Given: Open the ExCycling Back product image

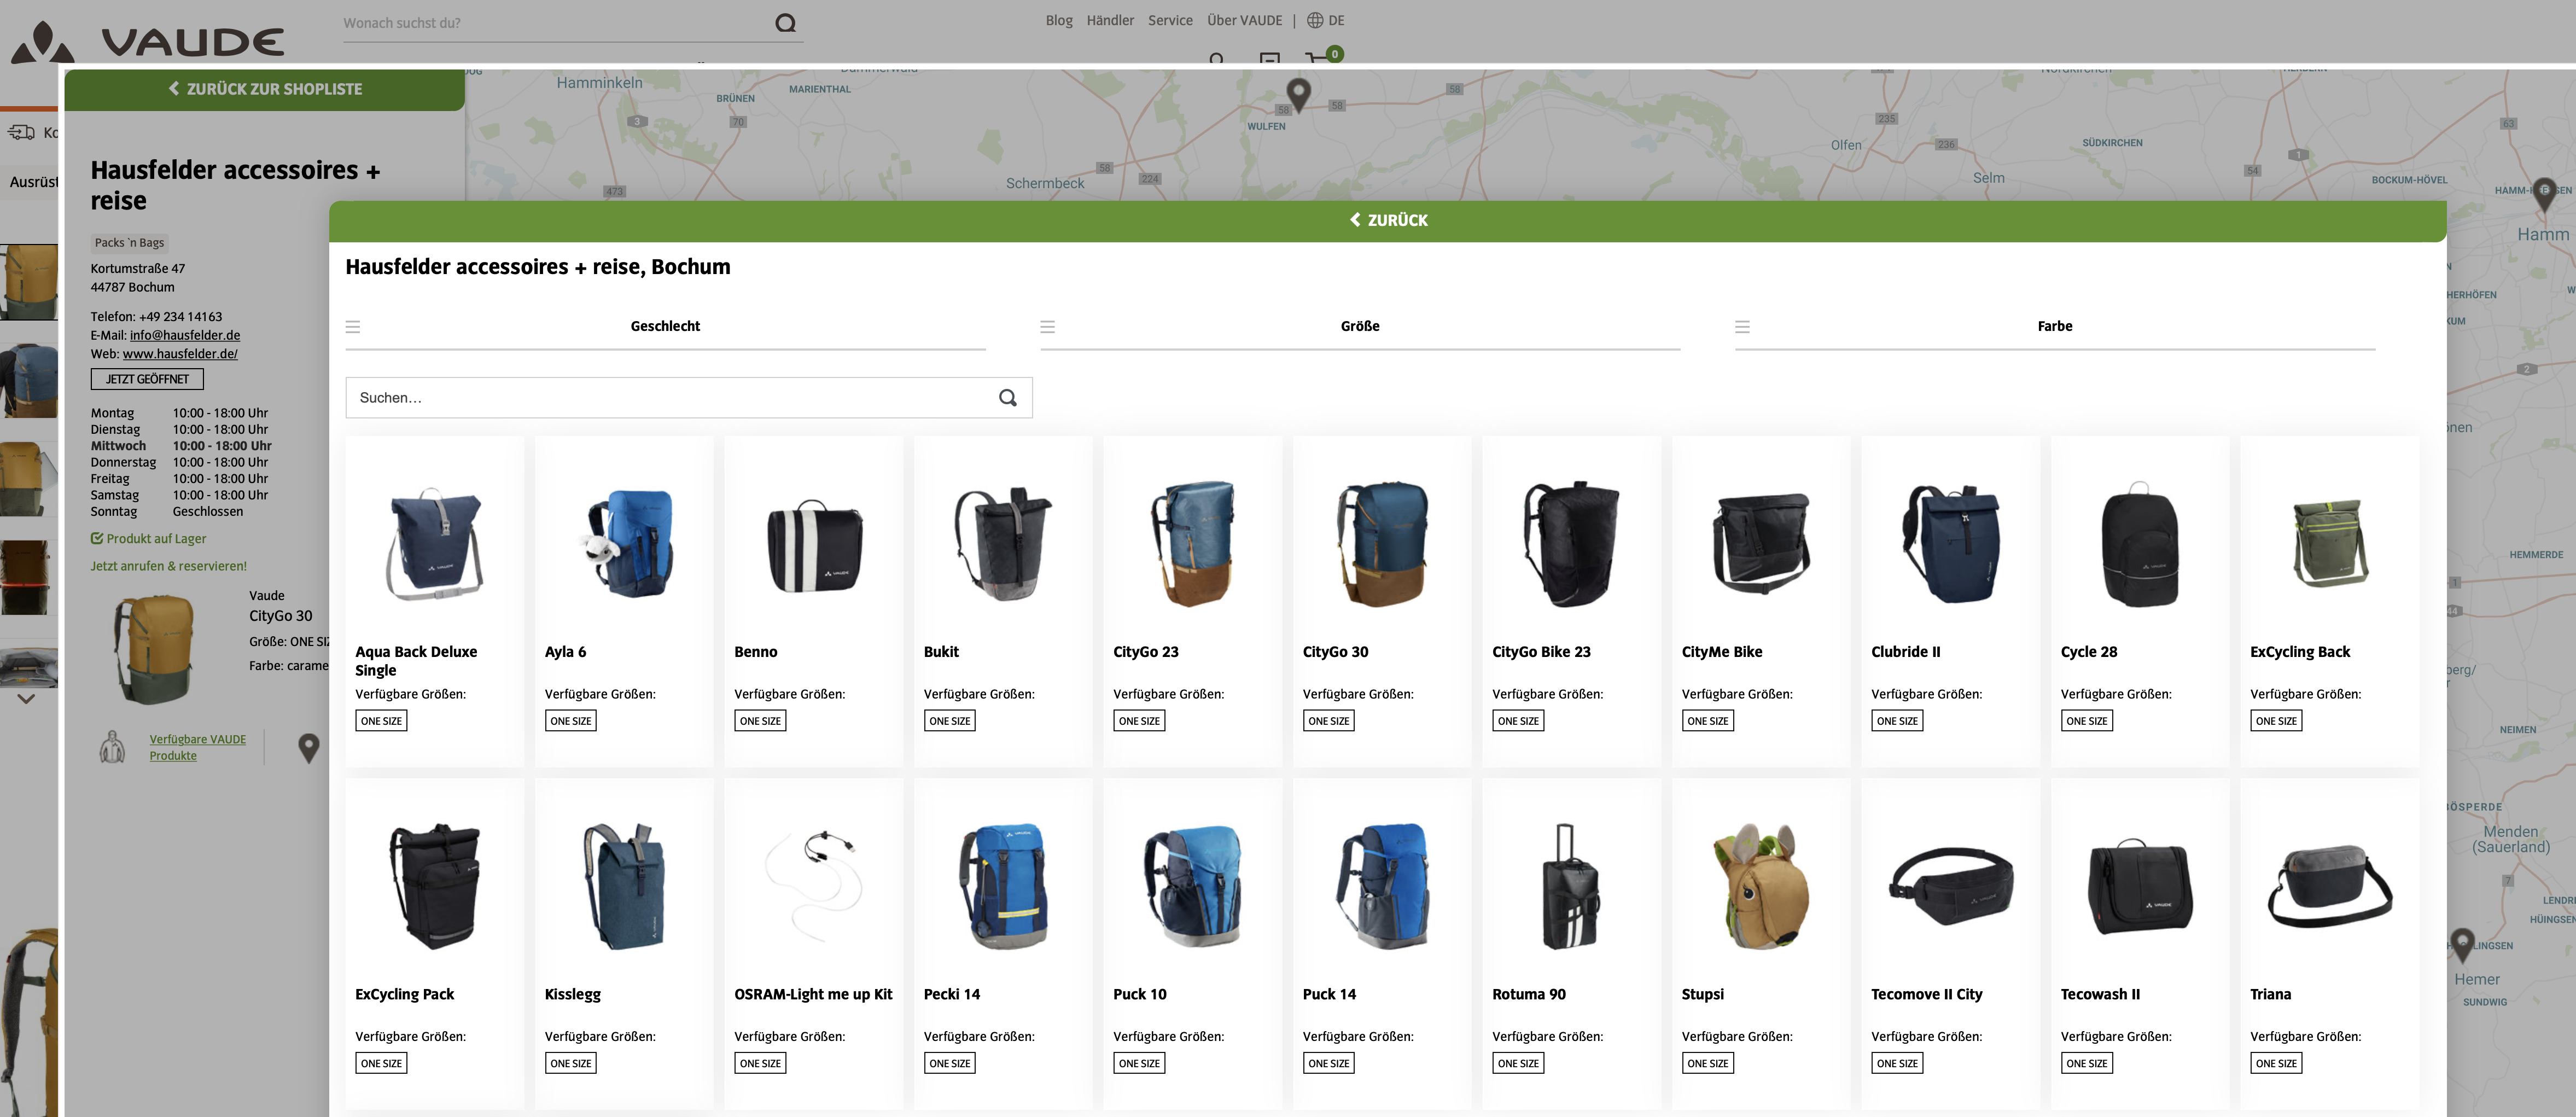Looking at the screenshot, I should click(2329, 543).
